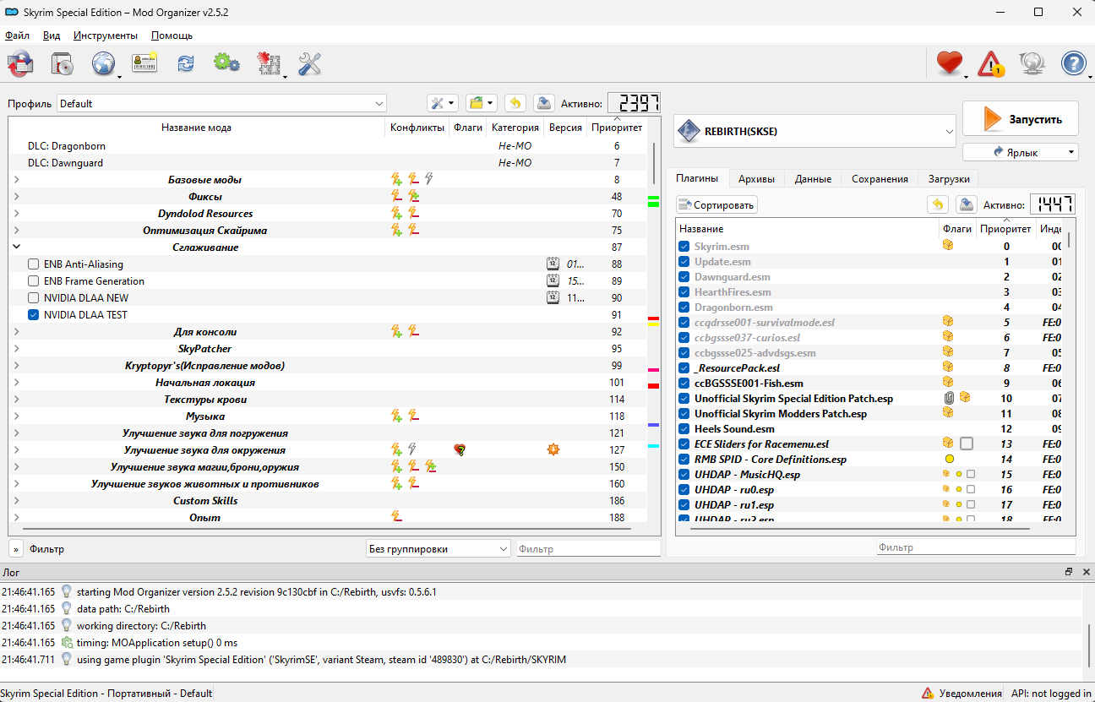Image resolution: width=1095 pixels, height=702 pixels.
Task: Expand the Музыка group
Action: coord(16,416)
